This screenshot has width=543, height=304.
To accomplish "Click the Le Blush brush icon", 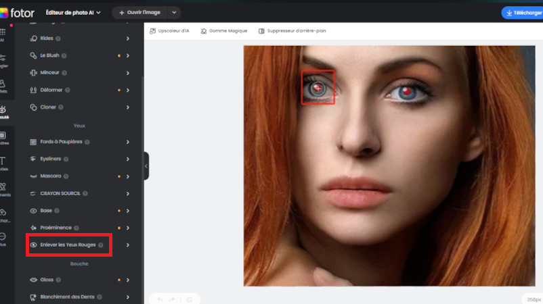I will click(x=33, y=55).
